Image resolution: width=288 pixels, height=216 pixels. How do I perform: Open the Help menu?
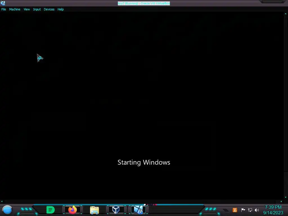[x=60, y=9]
